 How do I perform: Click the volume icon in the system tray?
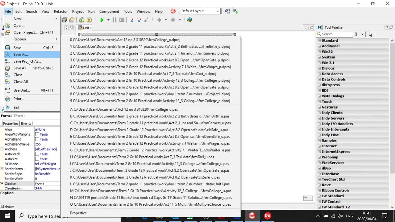[340, 216]
